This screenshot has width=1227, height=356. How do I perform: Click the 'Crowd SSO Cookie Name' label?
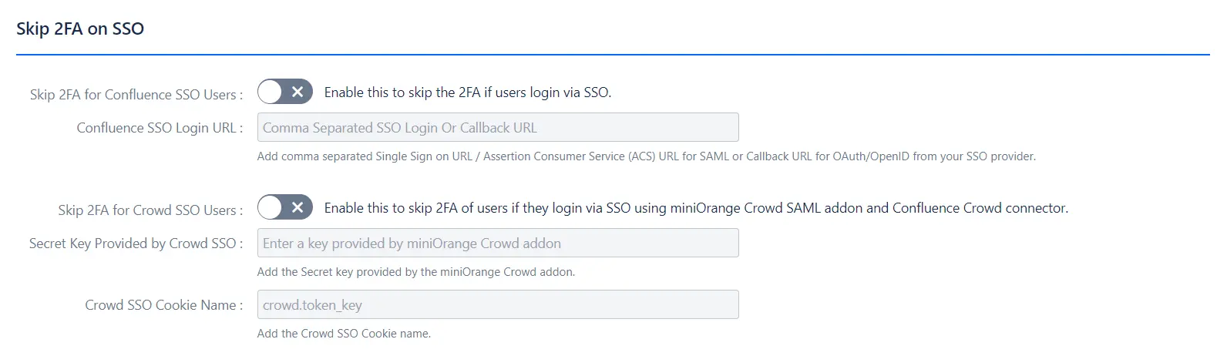pyautogui.click(x=163, y=305)
